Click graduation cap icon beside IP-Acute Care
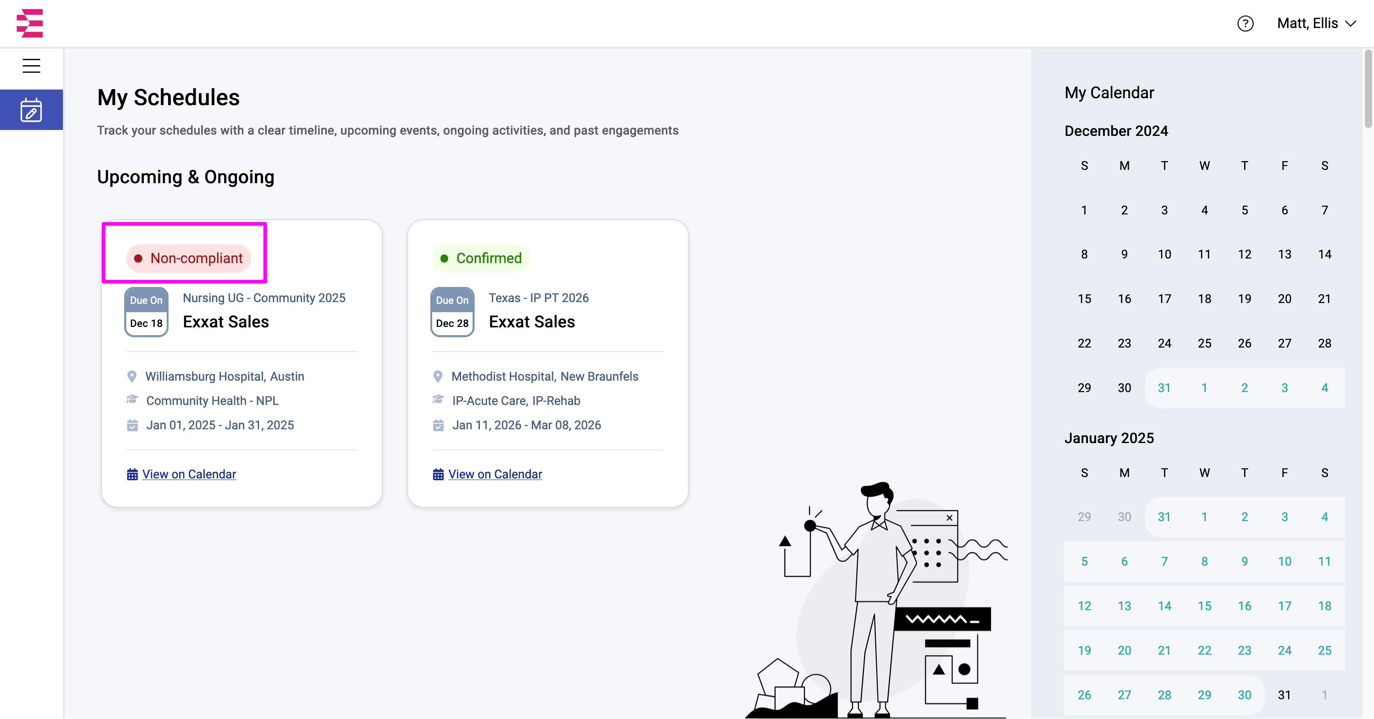The image size is (1374, 719). click(439, 399)
